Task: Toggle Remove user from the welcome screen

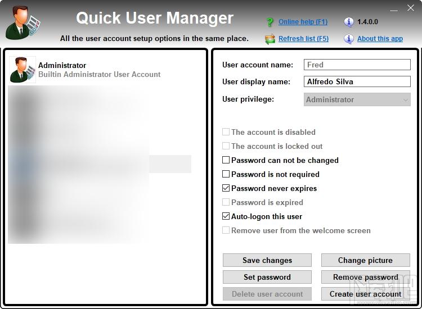Action: click(x=226, y=230)
